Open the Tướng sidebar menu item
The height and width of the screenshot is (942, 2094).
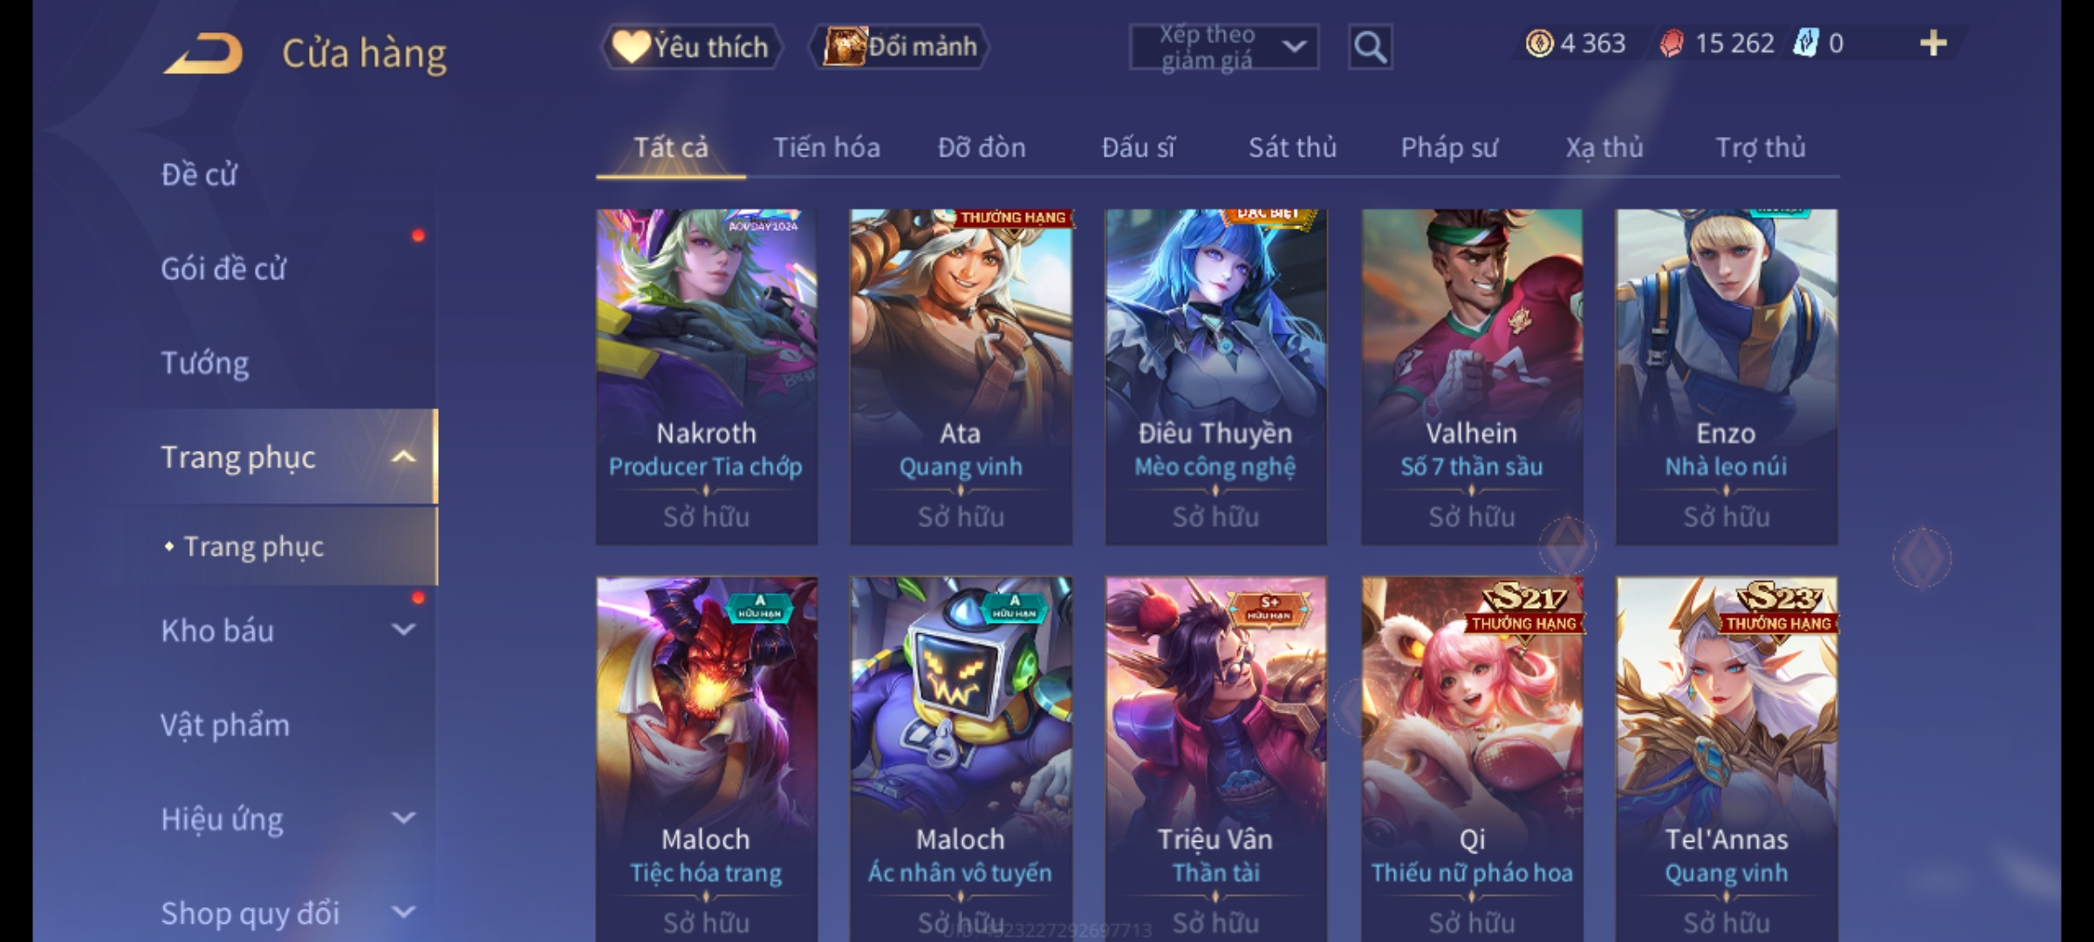pyautogui.click(x=205, y=363)
